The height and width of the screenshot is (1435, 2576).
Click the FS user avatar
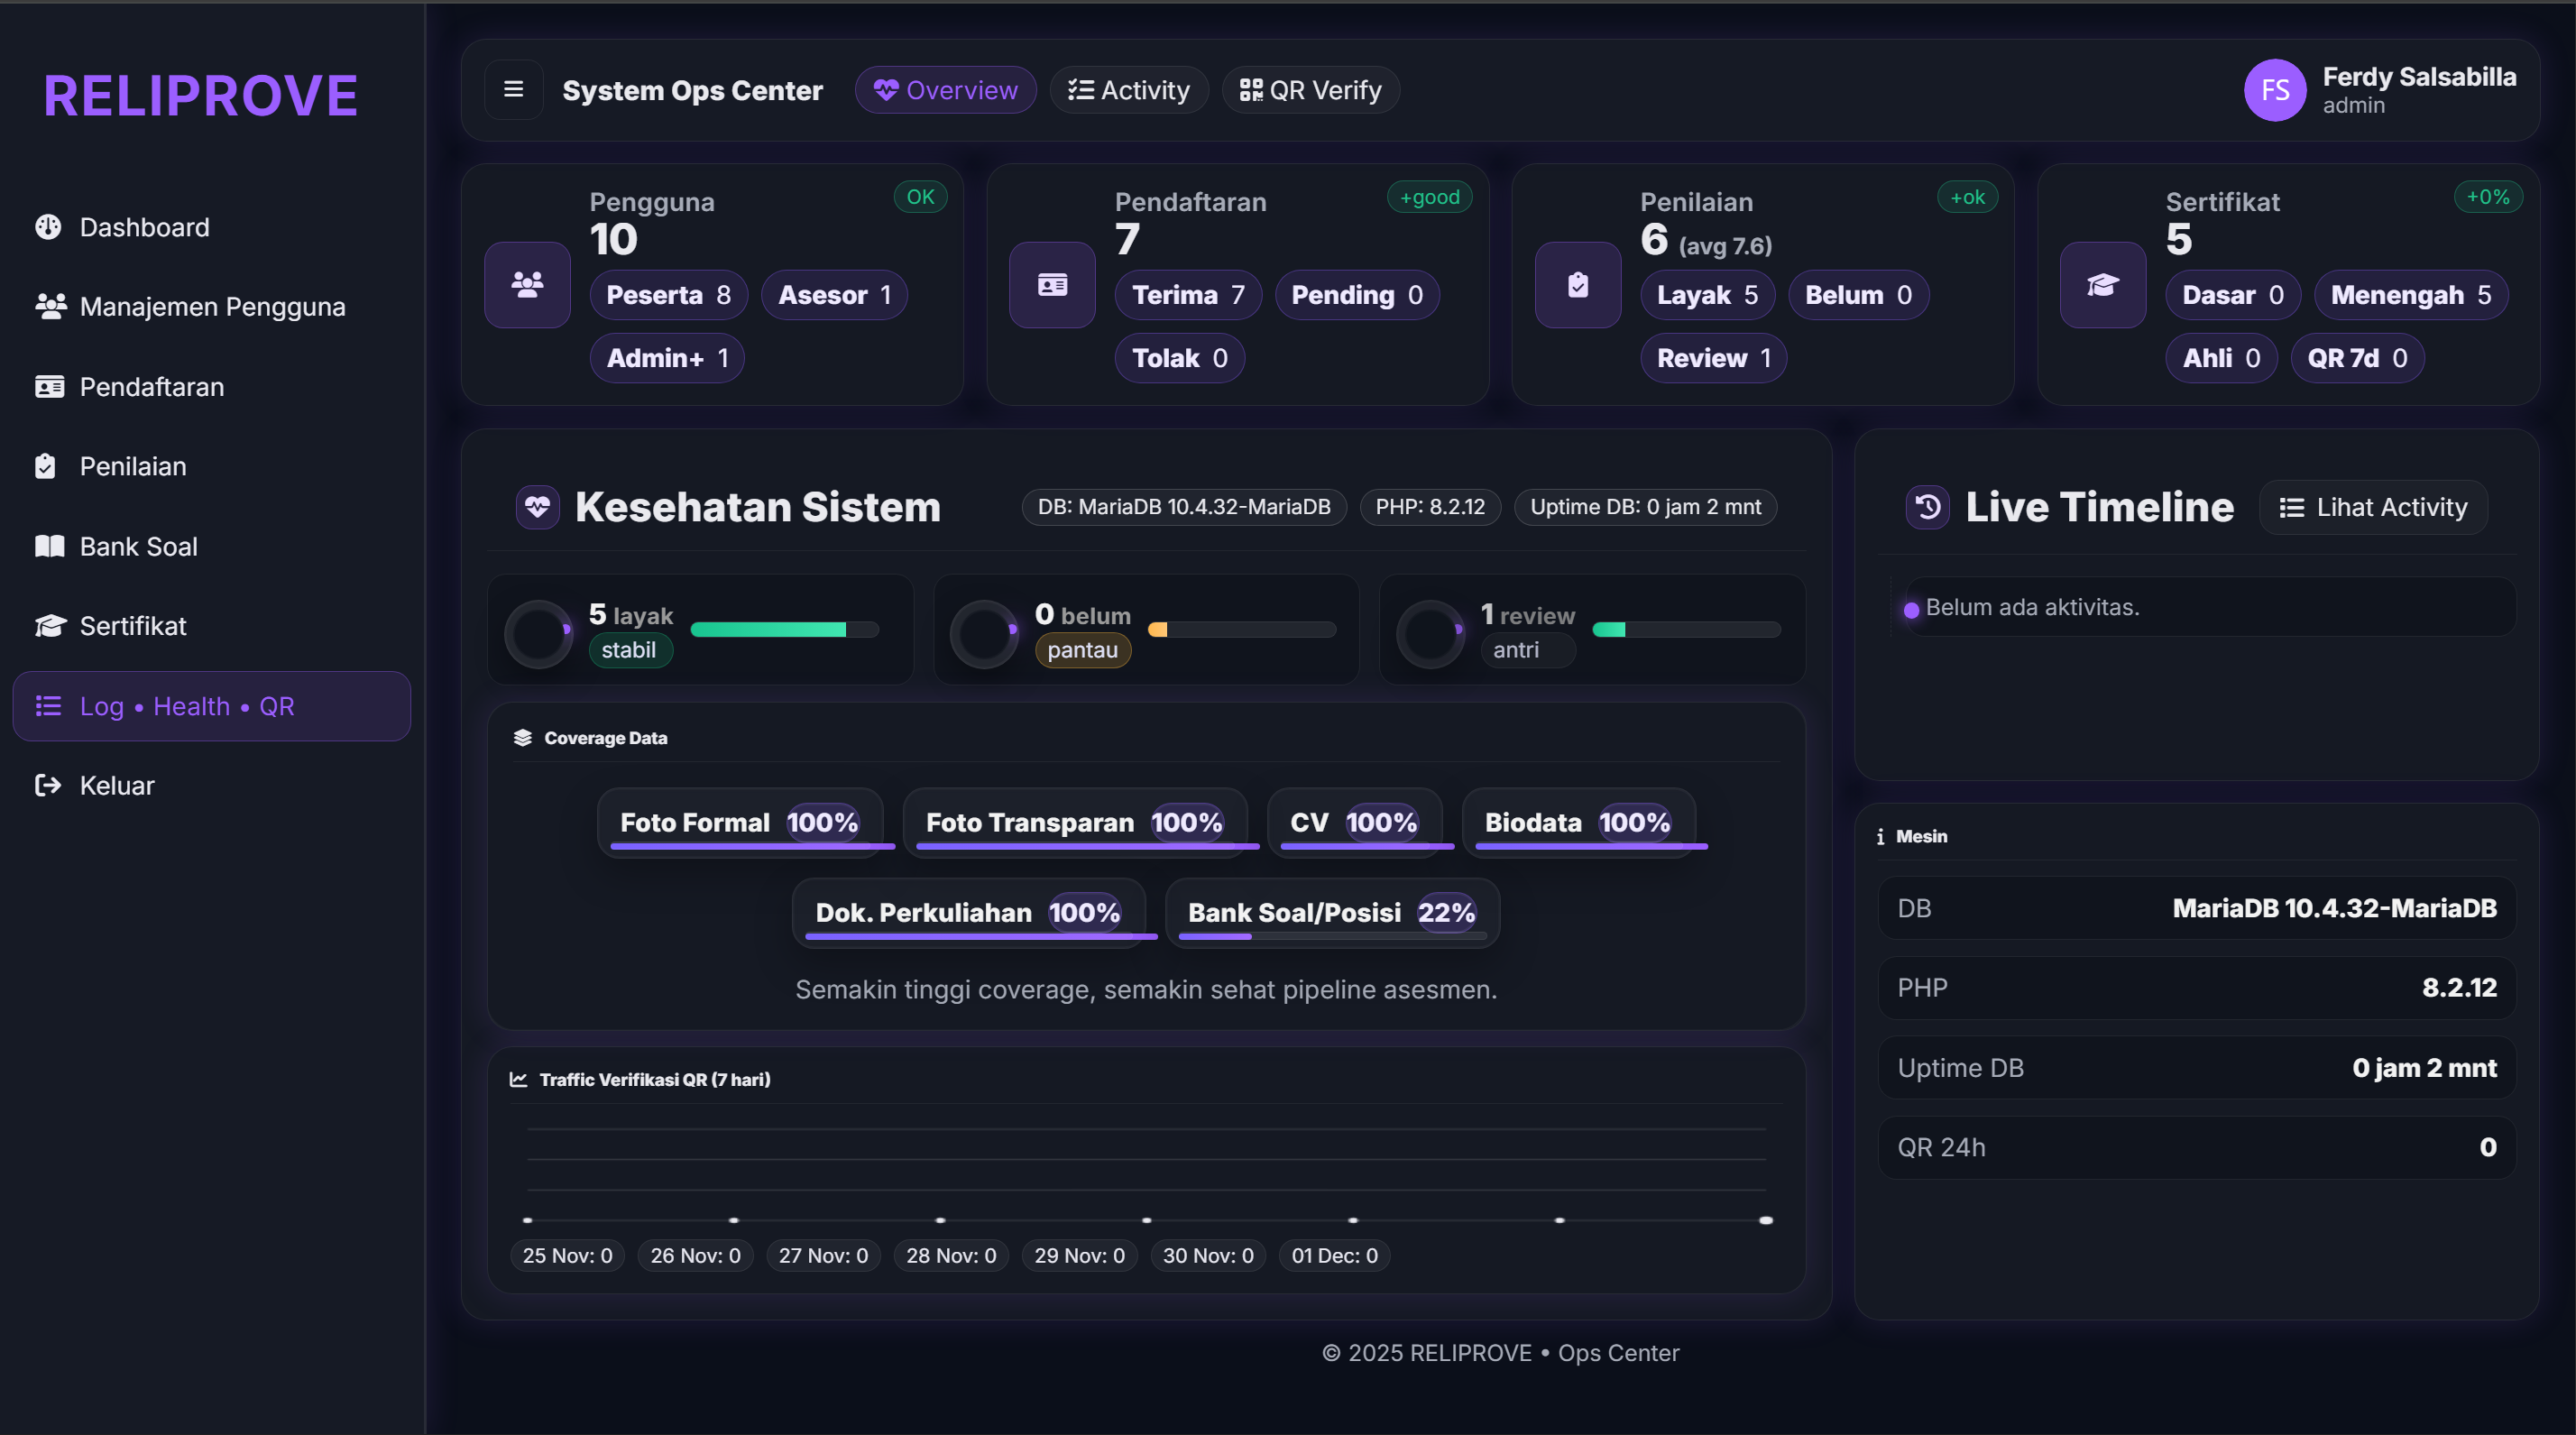pos(2275,90)
